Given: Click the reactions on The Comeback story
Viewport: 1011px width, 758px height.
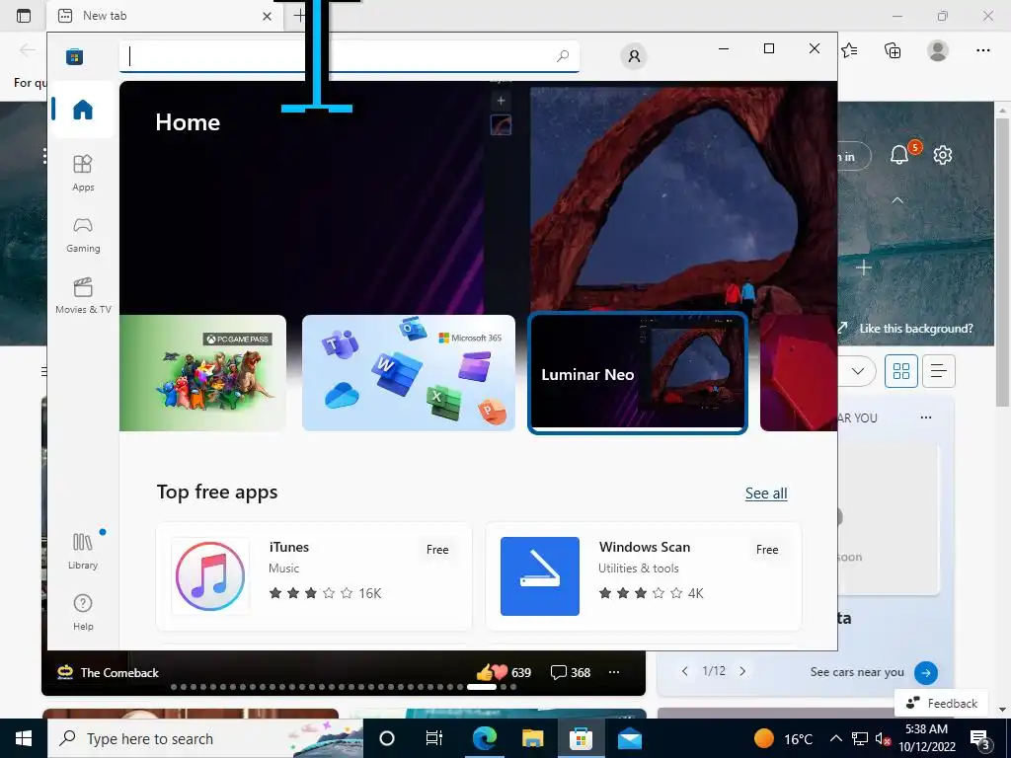Looking at the screenshot, I should (x=504, y=672).
